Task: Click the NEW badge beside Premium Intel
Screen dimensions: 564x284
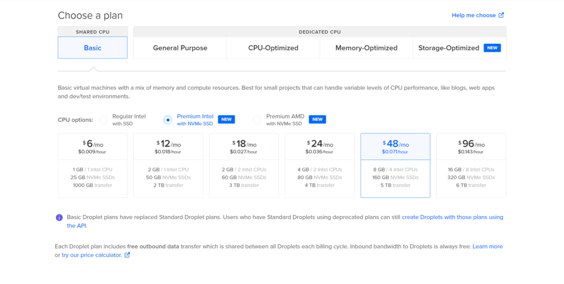Action: [x=226, y=120]
